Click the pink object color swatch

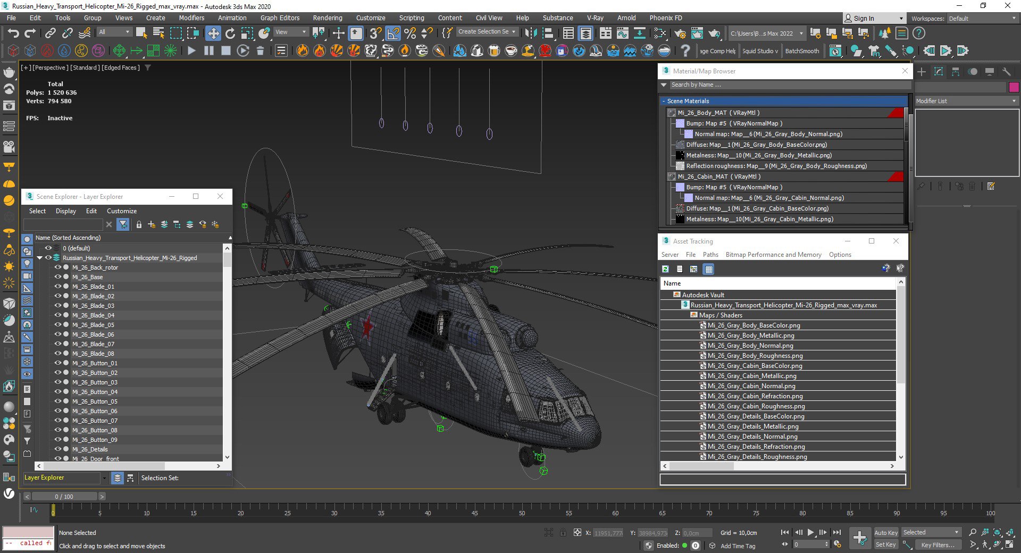1014,87
